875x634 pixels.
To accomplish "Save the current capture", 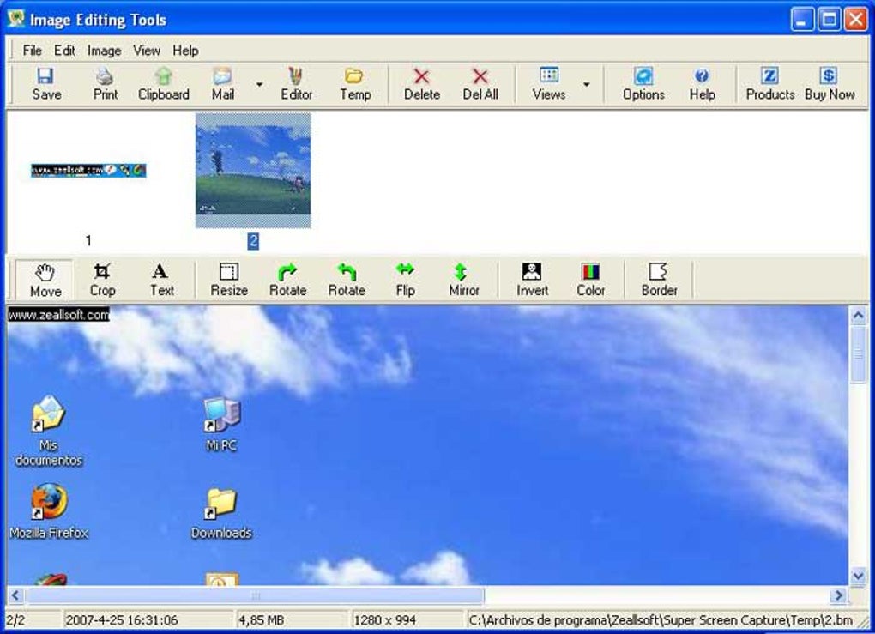I will click(45, 82).
